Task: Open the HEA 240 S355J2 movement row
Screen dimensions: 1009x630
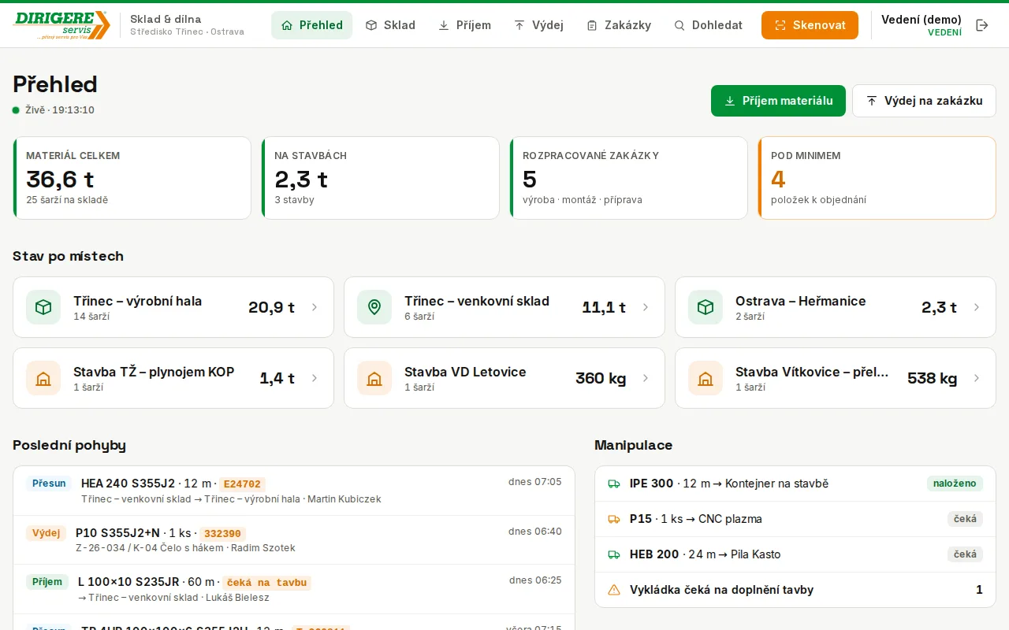Action: (x=294, y=491)
